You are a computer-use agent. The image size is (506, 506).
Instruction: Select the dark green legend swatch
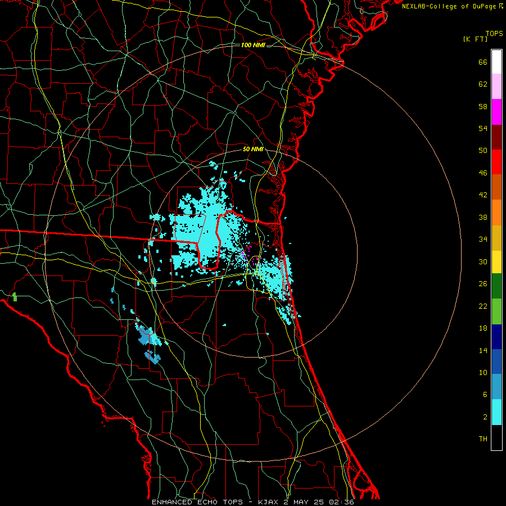pos(496,286)
